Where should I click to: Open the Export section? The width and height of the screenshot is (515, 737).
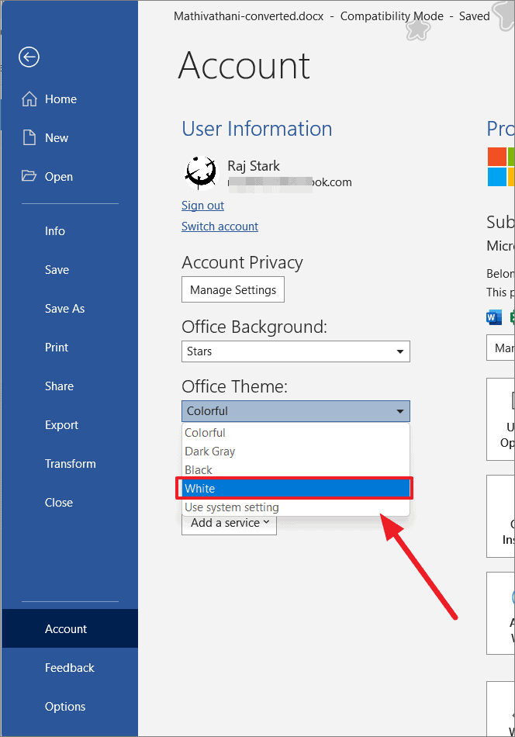70,424
